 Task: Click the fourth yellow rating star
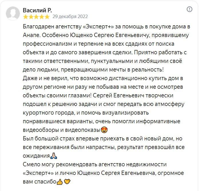point(42,17)
